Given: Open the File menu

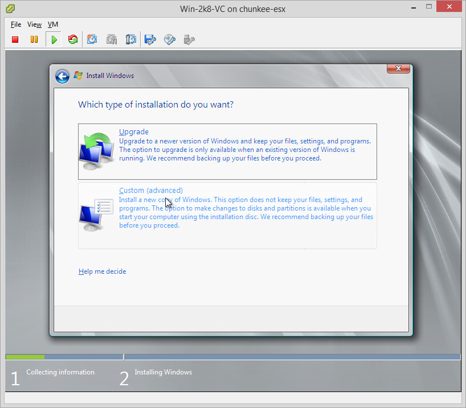Looking at the screenshot, I should [x=16, y=24].
